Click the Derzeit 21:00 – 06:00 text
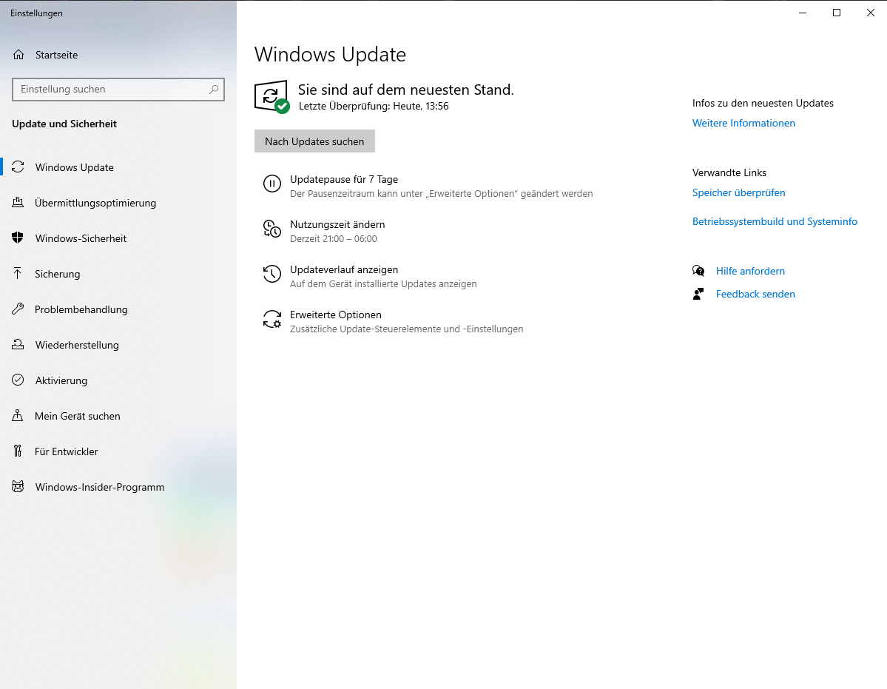 coord(333,239)
